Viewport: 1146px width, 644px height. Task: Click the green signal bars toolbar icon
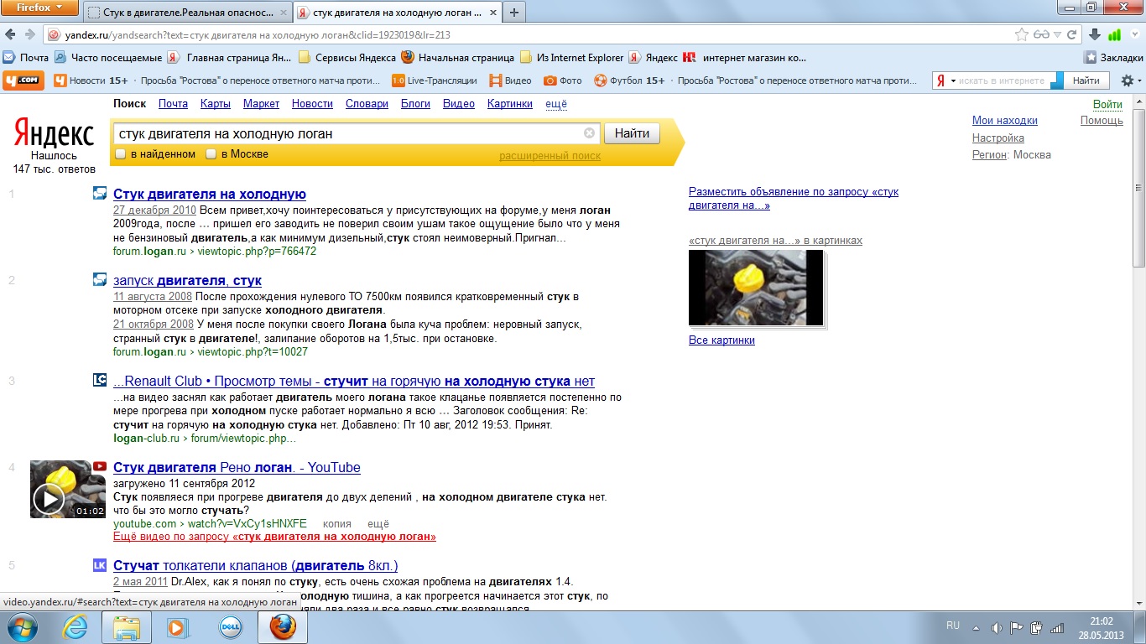[x=1115, y=35]
